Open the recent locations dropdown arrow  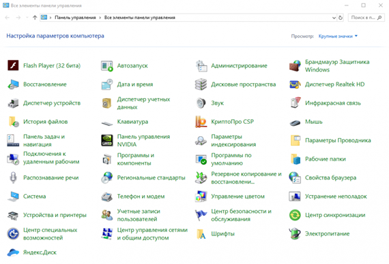(x=27, y=18)
